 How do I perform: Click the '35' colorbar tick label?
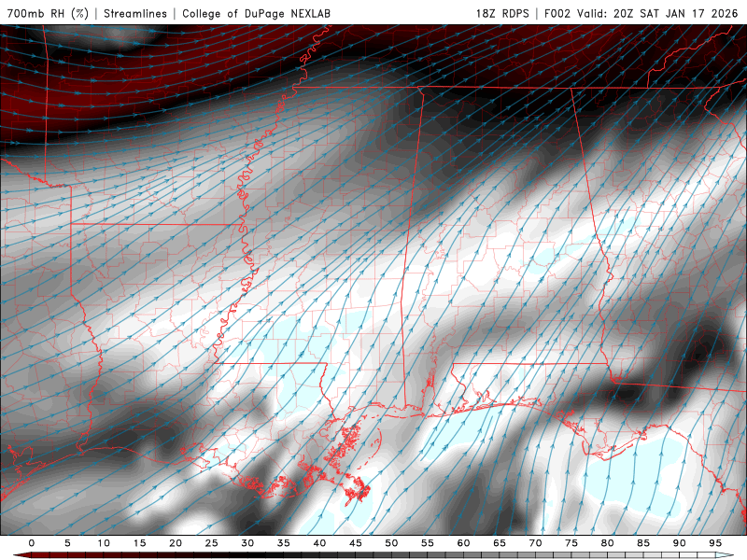point(284,543)
